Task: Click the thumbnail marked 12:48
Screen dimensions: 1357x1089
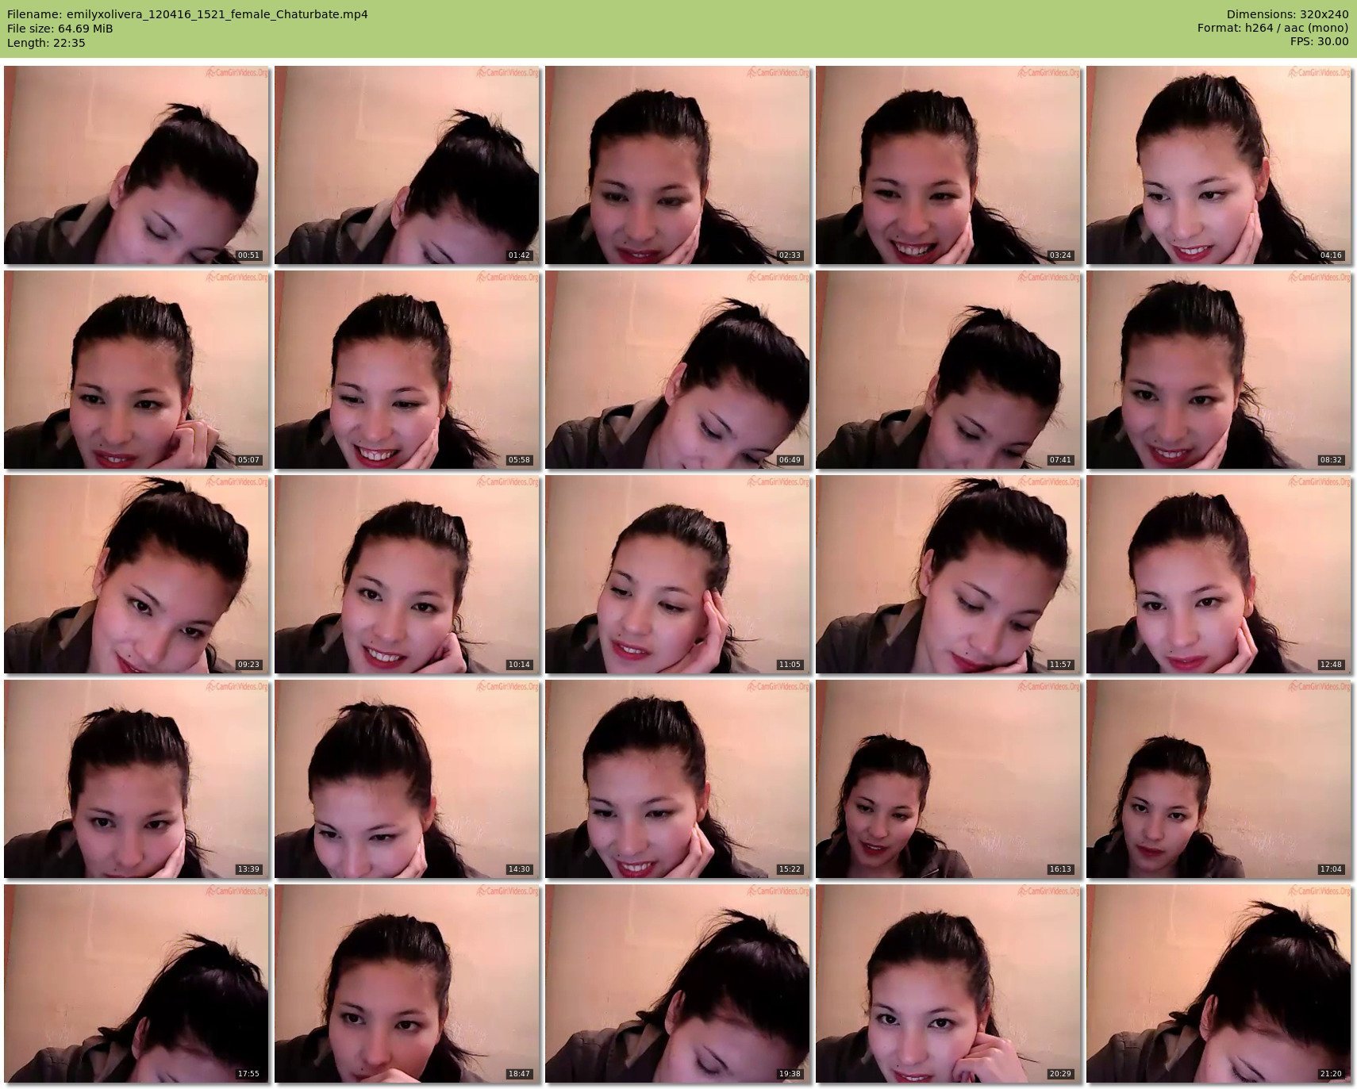Action: point(1218,574)
